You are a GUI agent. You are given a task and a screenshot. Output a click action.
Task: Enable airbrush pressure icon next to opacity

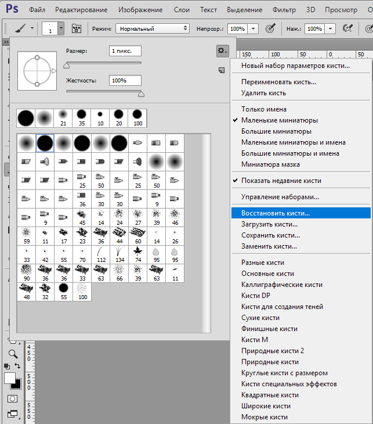270,28
